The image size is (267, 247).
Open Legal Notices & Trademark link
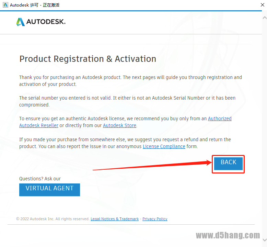pos(115,219)
